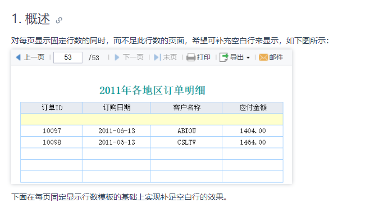Screen dimensions: 388x207
Task: Click the 邮件 text label
Action: coord(276,57)
